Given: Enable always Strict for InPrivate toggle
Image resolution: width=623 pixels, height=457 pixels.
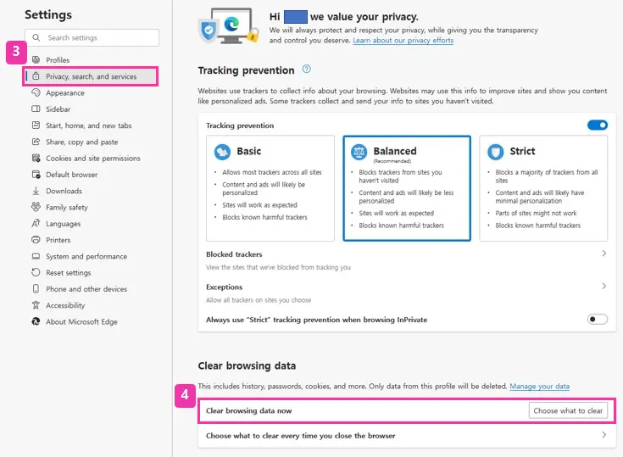Looking at the screenshot, I should coord(598,320).
